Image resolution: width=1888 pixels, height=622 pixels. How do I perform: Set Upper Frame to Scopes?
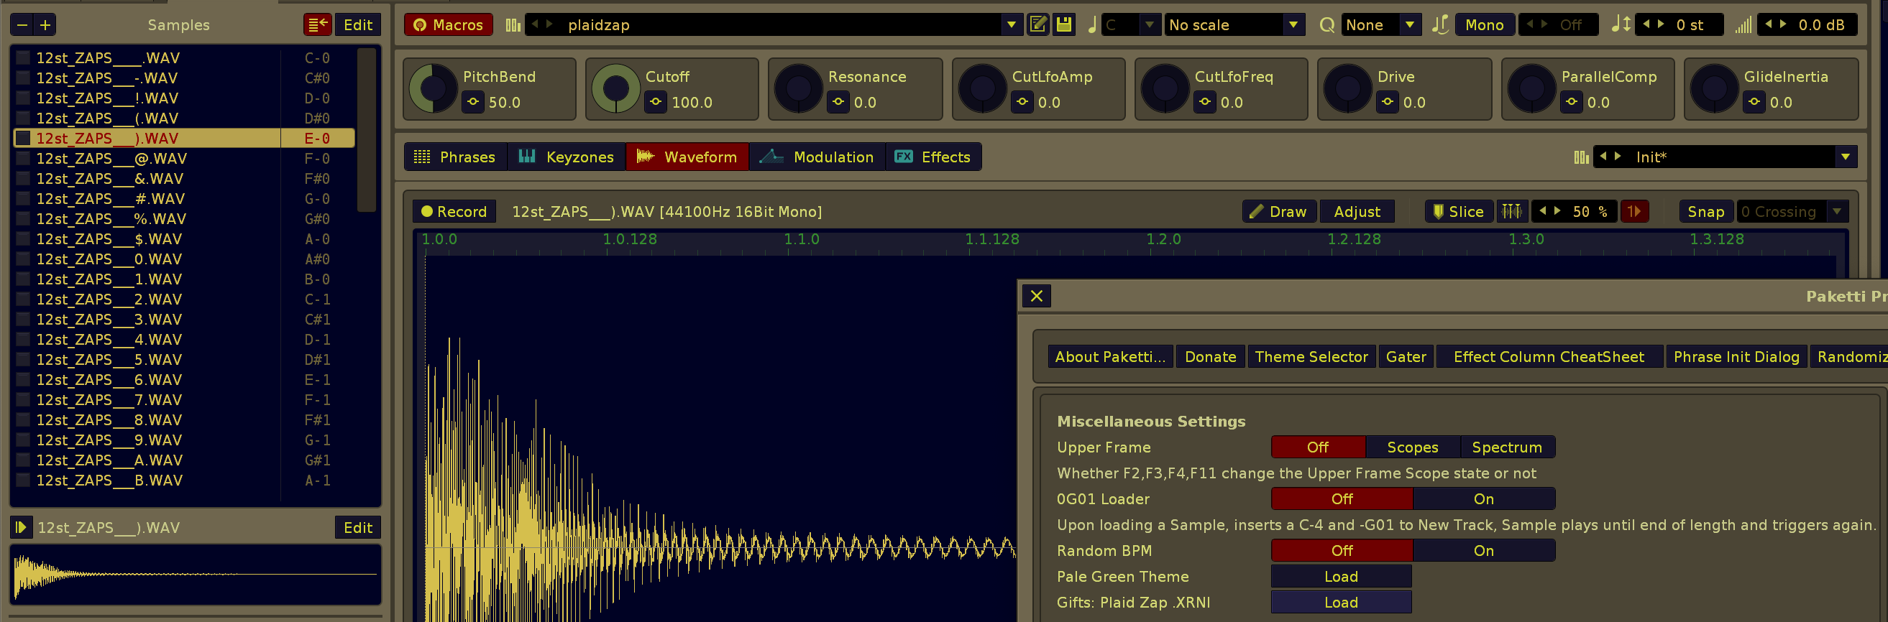(1411, 447)
